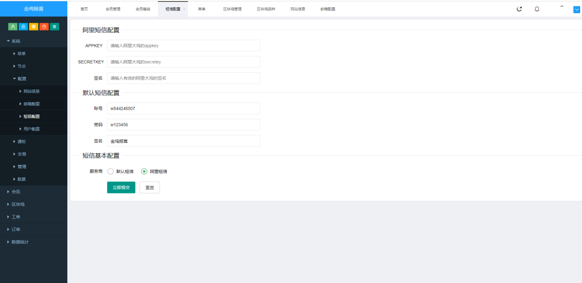Click the 重置 reset button
Screen dimensions: 582x283
point(150,187)
